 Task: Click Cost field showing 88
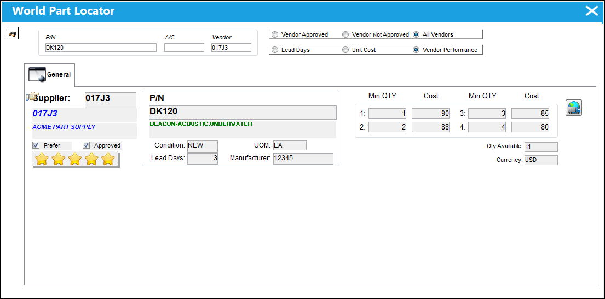[x=430, y=127]
